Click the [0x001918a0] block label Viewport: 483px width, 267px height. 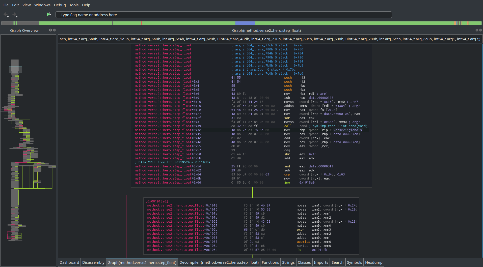pyautogui.click(x=157, y=201)
